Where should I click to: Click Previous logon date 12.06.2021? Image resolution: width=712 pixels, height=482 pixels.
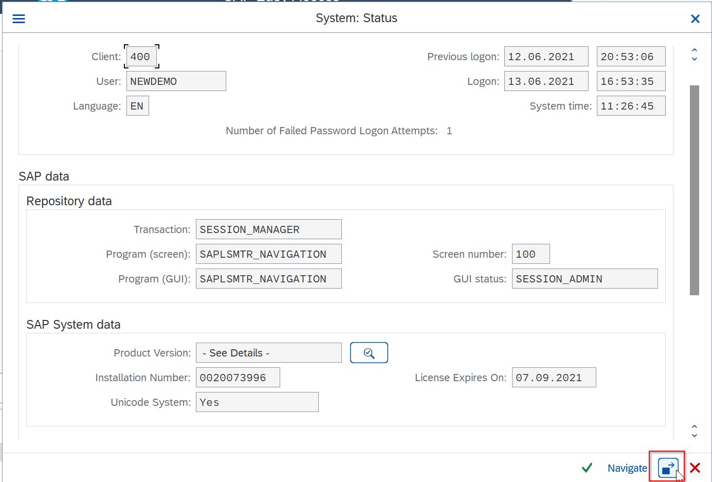click(x=546, y=57)
